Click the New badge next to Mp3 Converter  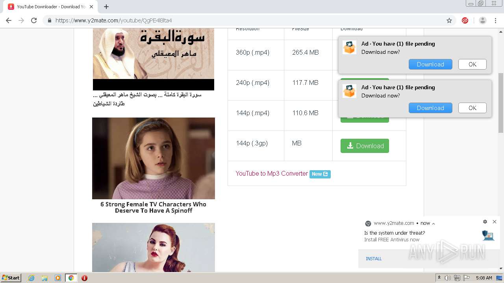(320, 174)
